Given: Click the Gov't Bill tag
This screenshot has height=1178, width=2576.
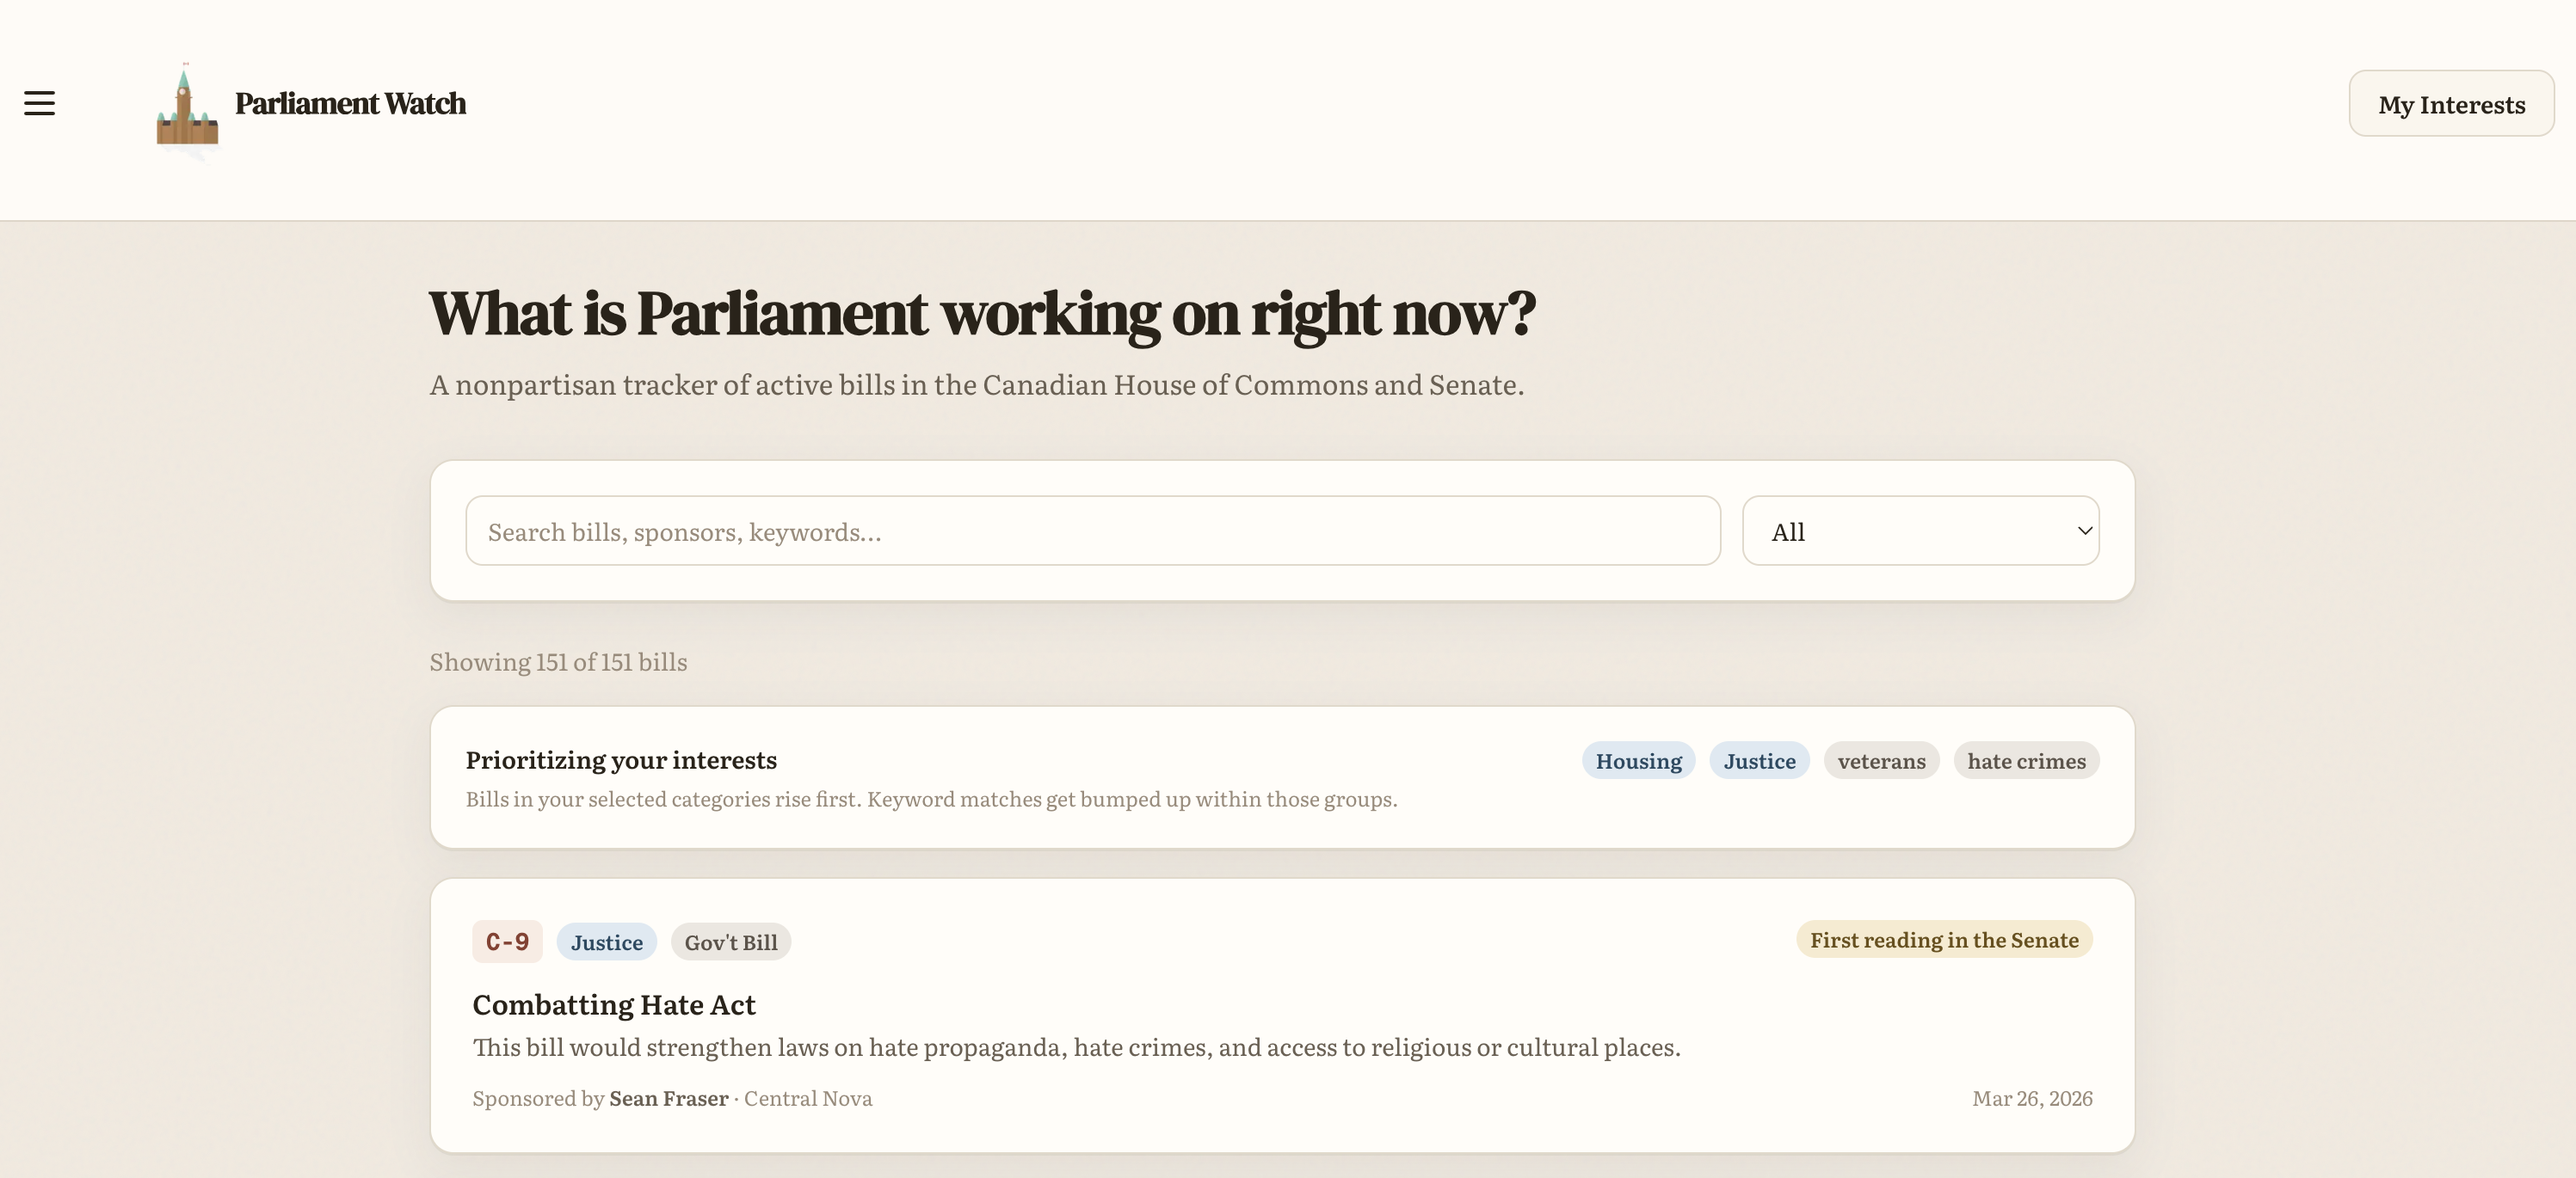Looking at the screenshot, I should (x=731, y=942).
